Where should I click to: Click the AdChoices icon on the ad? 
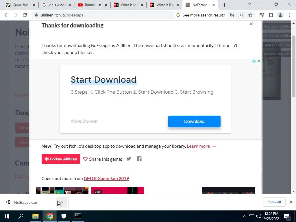(x=254, y=61)
